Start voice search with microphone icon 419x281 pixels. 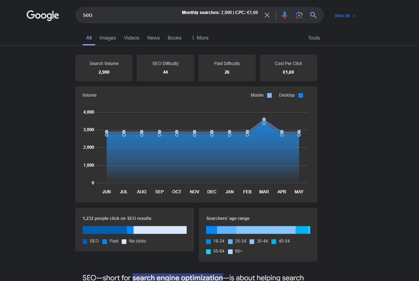pos(284,15)
